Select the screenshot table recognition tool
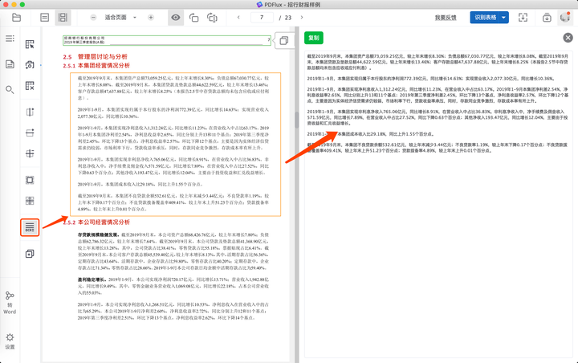Screen dimensions: 578x363 [30, 65]
